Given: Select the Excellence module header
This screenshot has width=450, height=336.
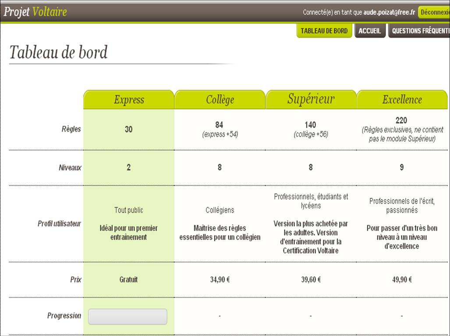Looking at the screenshot, I should [x=402, y=99].
